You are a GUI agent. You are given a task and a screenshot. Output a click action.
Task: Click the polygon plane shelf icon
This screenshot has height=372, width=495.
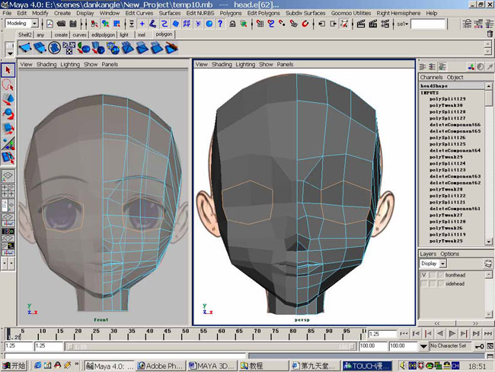[25, 48]
